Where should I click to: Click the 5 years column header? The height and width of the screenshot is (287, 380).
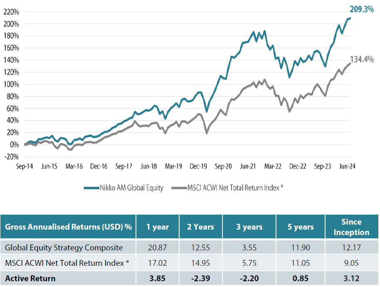[301, 227]
